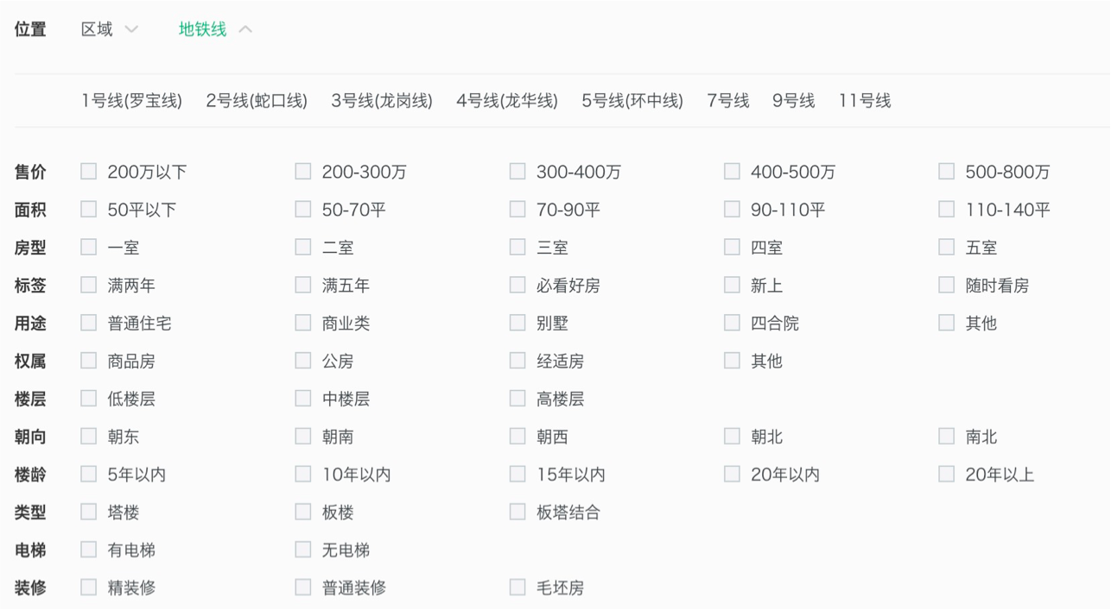Viewport: 1111px width, 610px height.
Task: Check the 别墅 usage checkbox
Action: pos(517,324)
